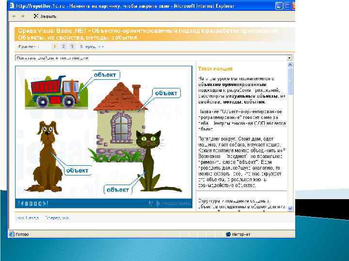Click the Интернет zone status indicator

coord(238,234)
